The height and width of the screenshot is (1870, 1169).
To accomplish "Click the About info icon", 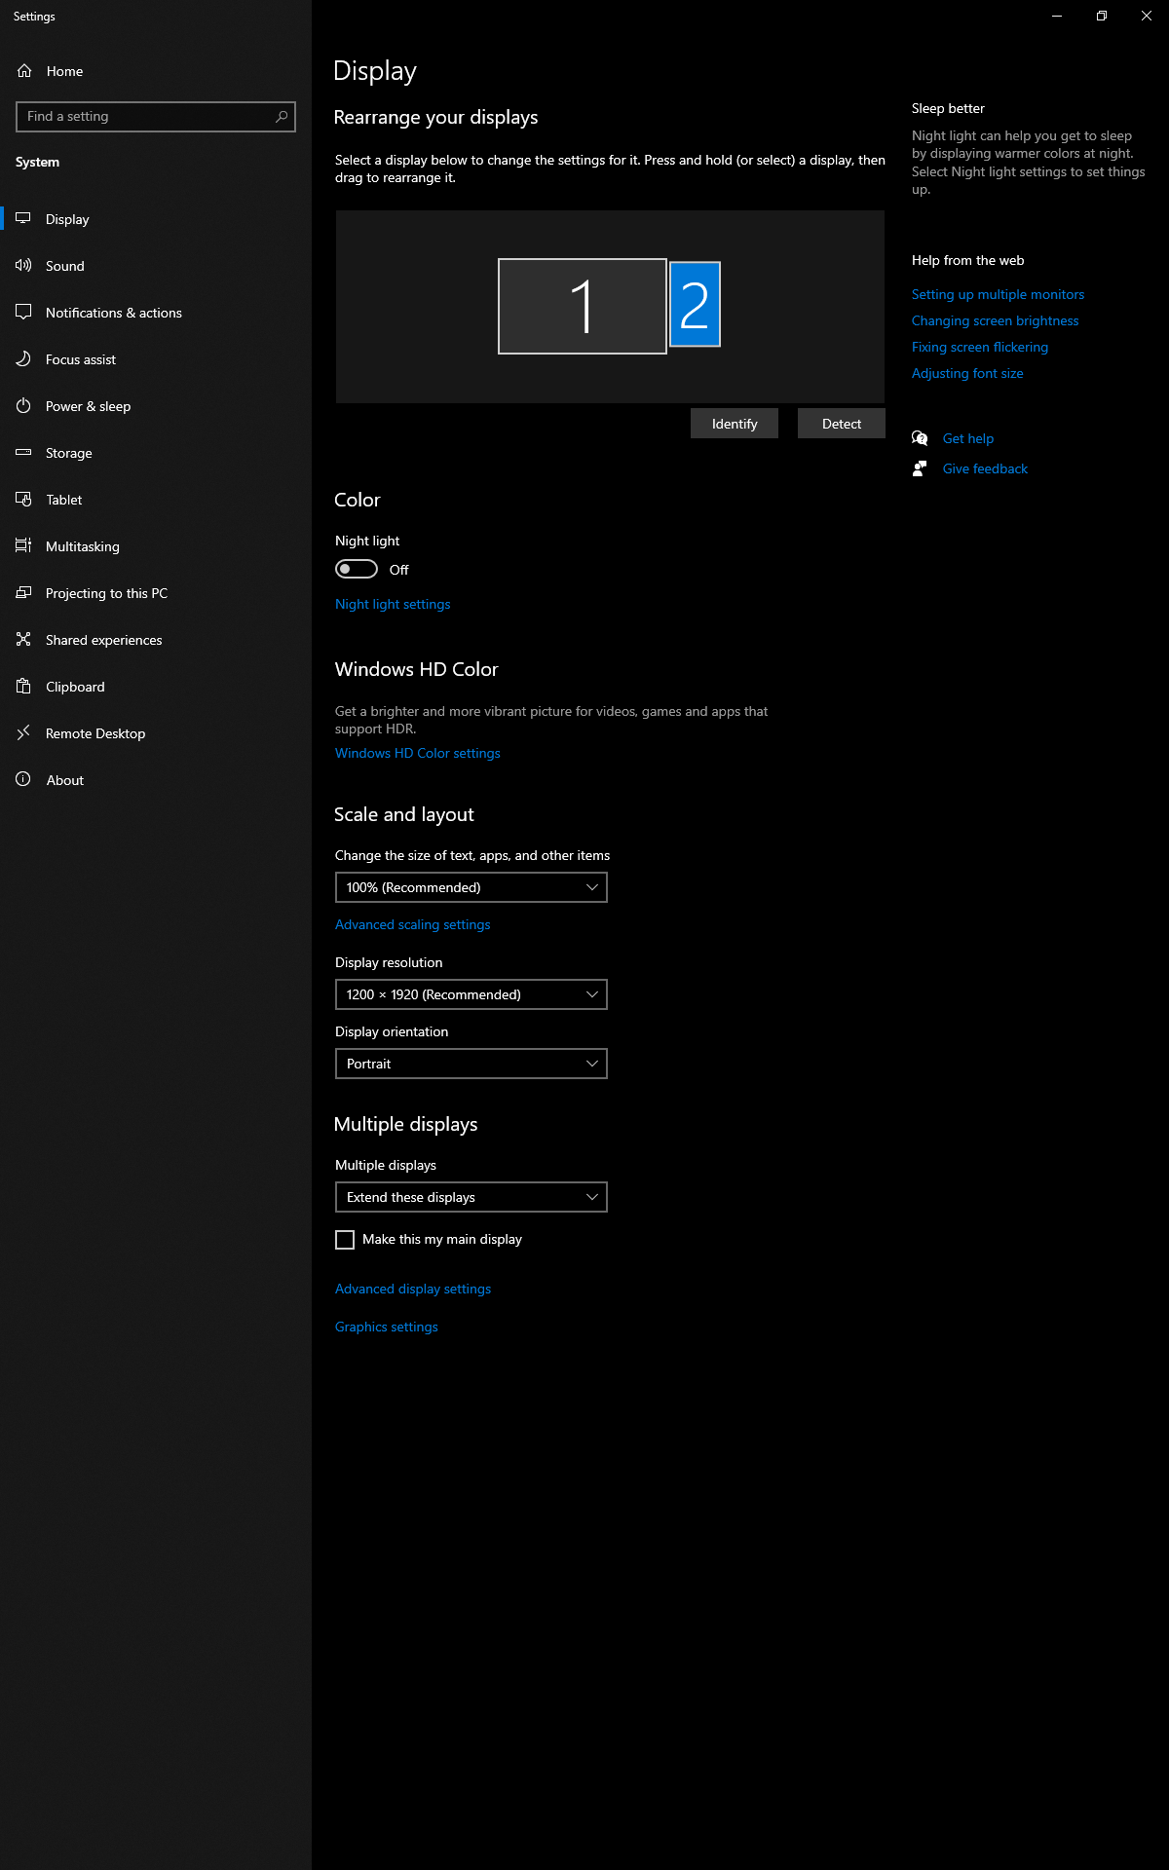I will 23,779.
